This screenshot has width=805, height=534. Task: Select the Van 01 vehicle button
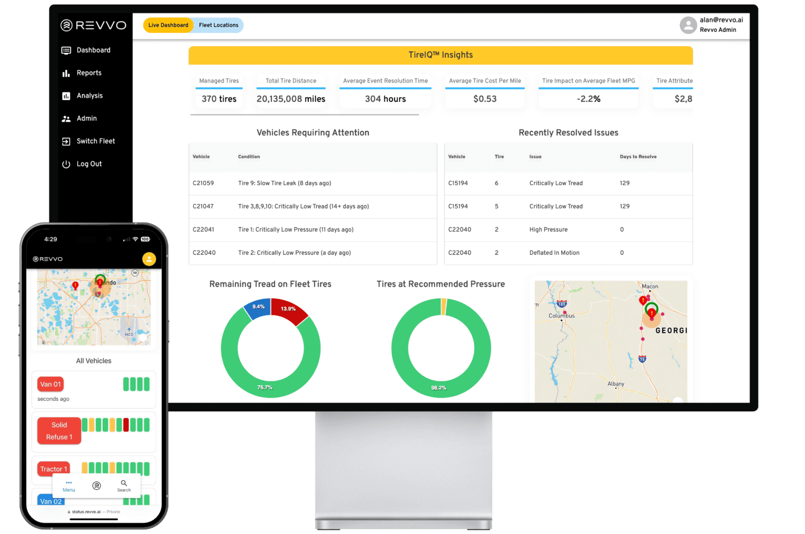[x=50, y=384]
